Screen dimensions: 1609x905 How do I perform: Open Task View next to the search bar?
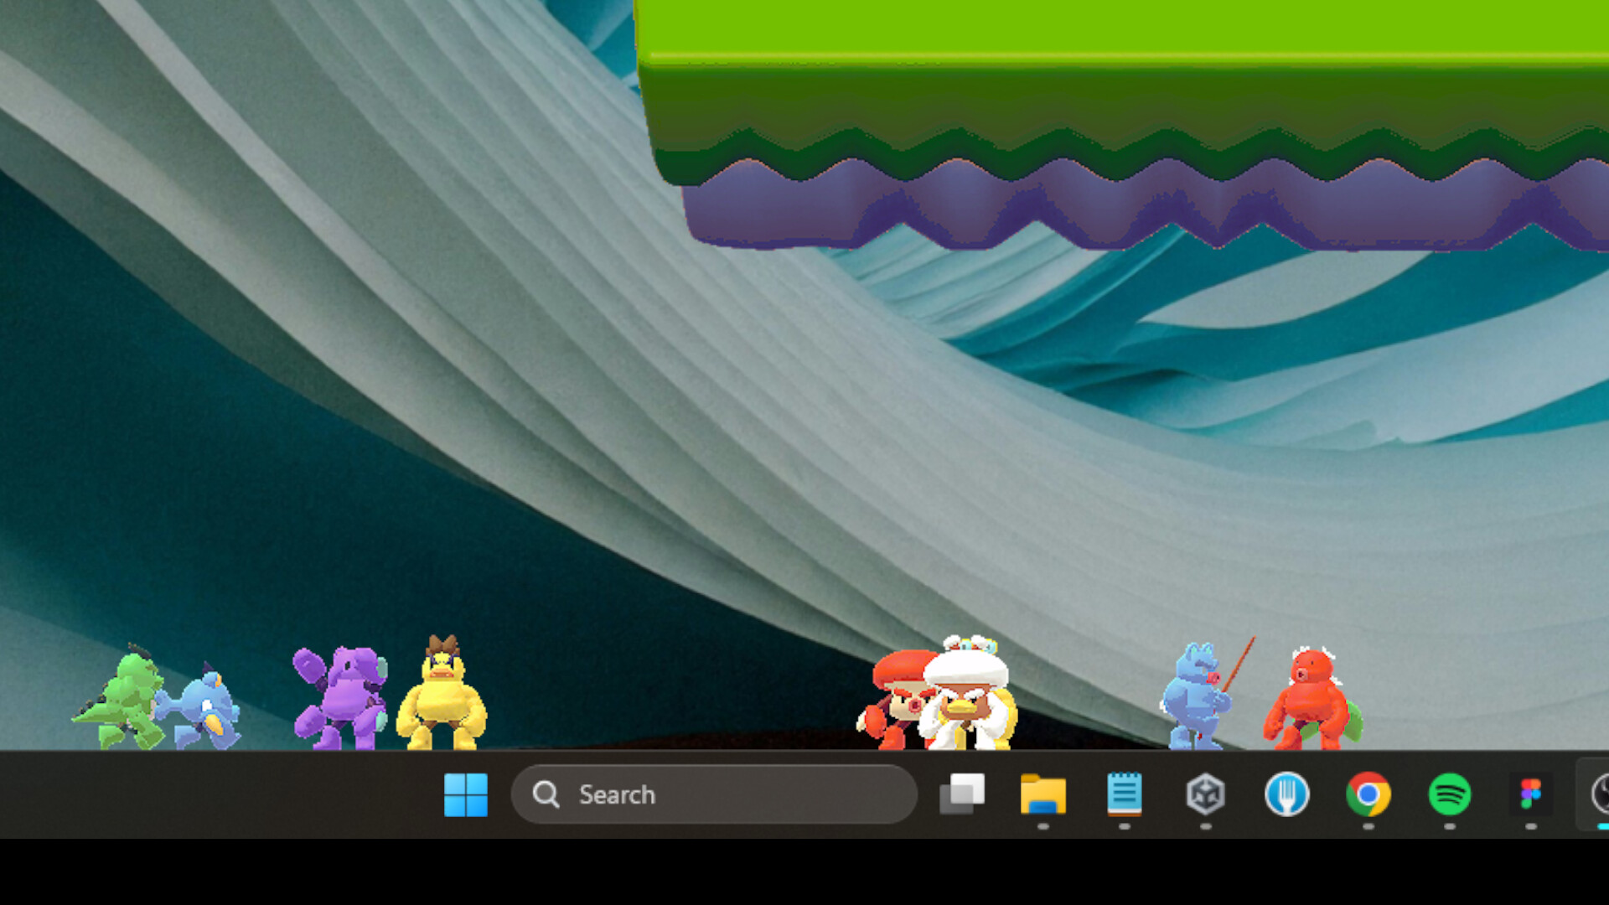coord(962,794)
